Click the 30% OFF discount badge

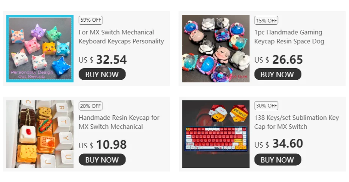tap(266, 106)
